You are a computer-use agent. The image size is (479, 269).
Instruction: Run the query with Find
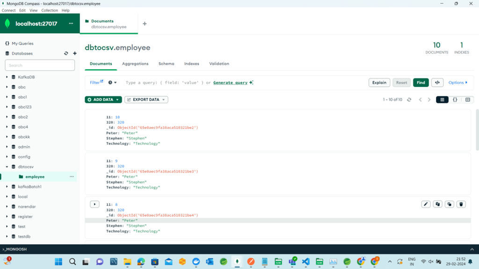[421, 83]
